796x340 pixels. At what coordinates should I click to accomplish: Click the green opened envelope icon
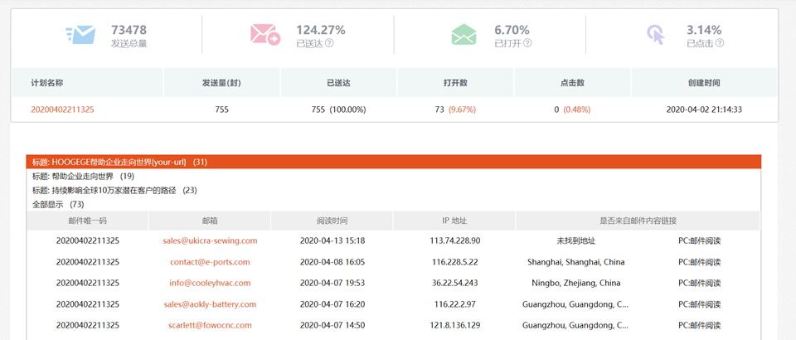coord(464,35)
